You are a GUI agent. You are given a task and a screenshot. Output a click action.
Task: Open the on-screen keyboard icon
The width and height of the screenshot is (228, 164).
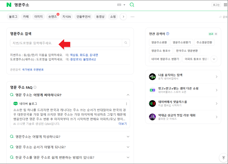coord(119,5)
